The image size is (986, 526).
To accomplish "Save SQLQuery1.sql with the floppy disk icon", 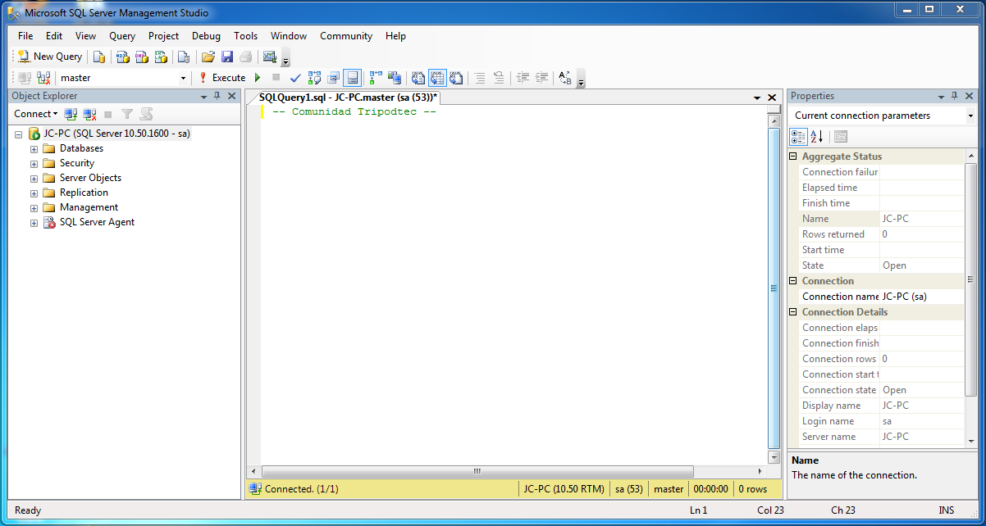I will (x=227, y=57).
